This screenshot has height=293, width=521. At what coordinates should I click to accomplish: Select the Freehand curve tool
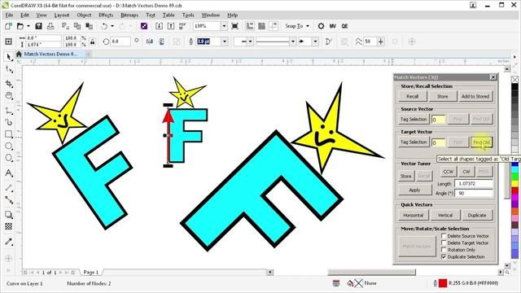click(x=9, y=110)
